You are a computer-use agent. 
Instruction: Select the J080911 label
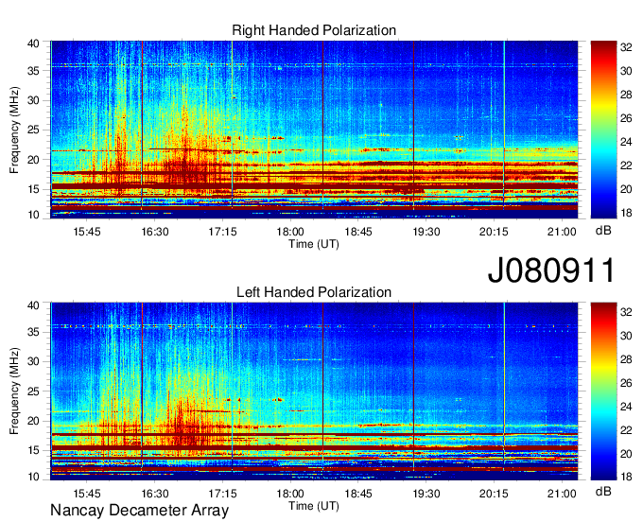click(551, 270)
